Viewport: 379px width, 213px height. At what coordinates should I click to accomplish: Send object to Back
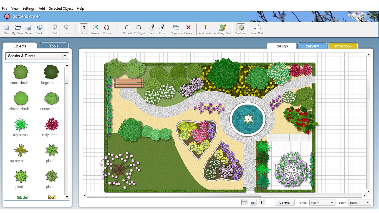[x=151, y=29]
